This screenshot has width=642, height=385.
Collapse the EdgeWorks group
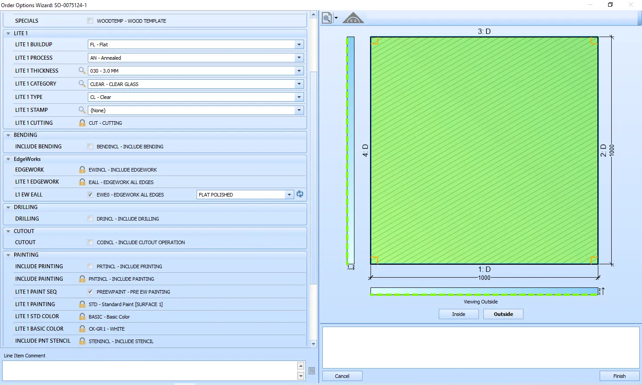tap(8, 159)
